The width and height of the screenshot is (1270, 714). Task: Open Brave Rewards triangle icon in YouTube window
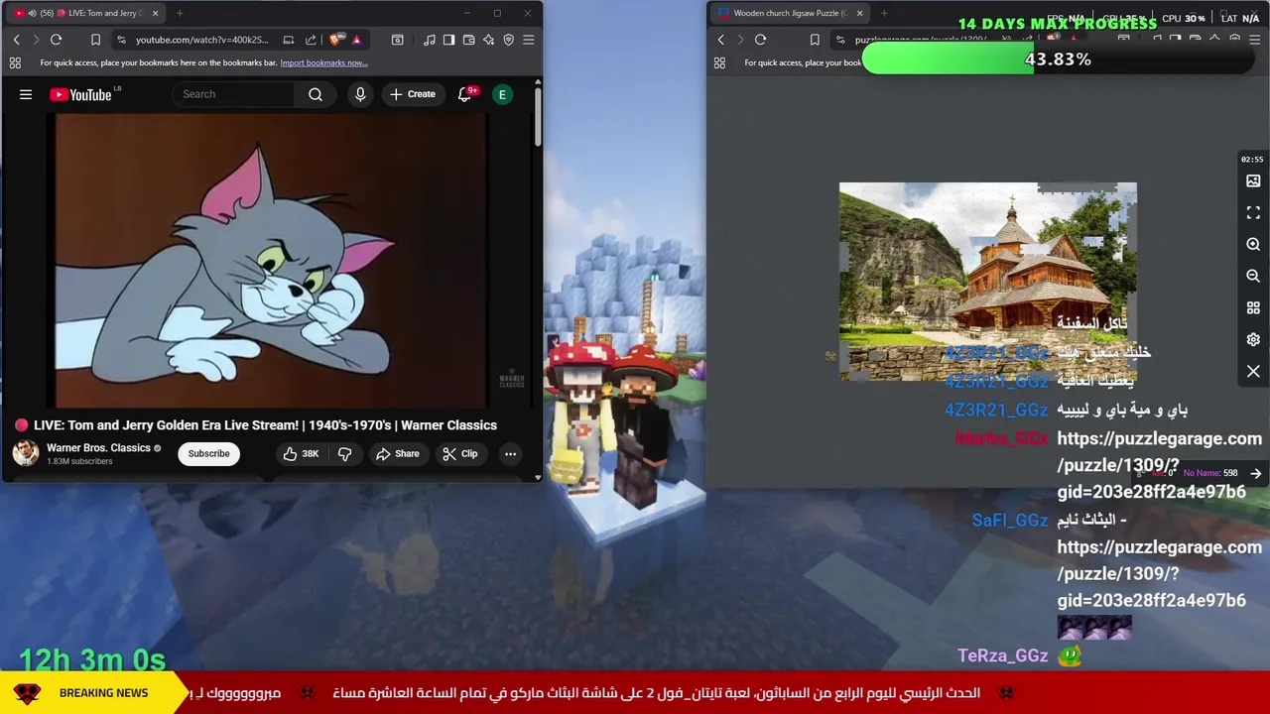click(356, 40)
